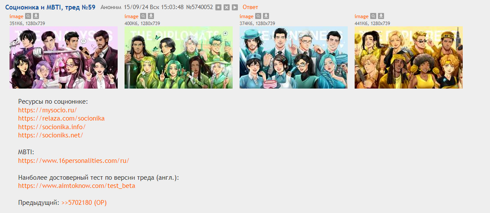Open the 16personalities.com link
Screen dimensions: 490x213
pos(74,161)
